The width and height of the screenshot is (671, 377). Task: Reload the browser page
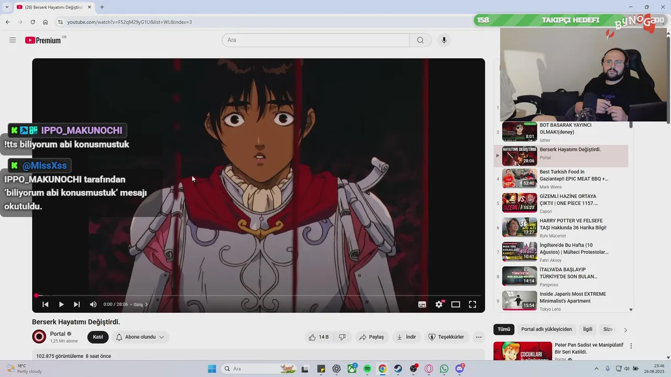[33, 22]
